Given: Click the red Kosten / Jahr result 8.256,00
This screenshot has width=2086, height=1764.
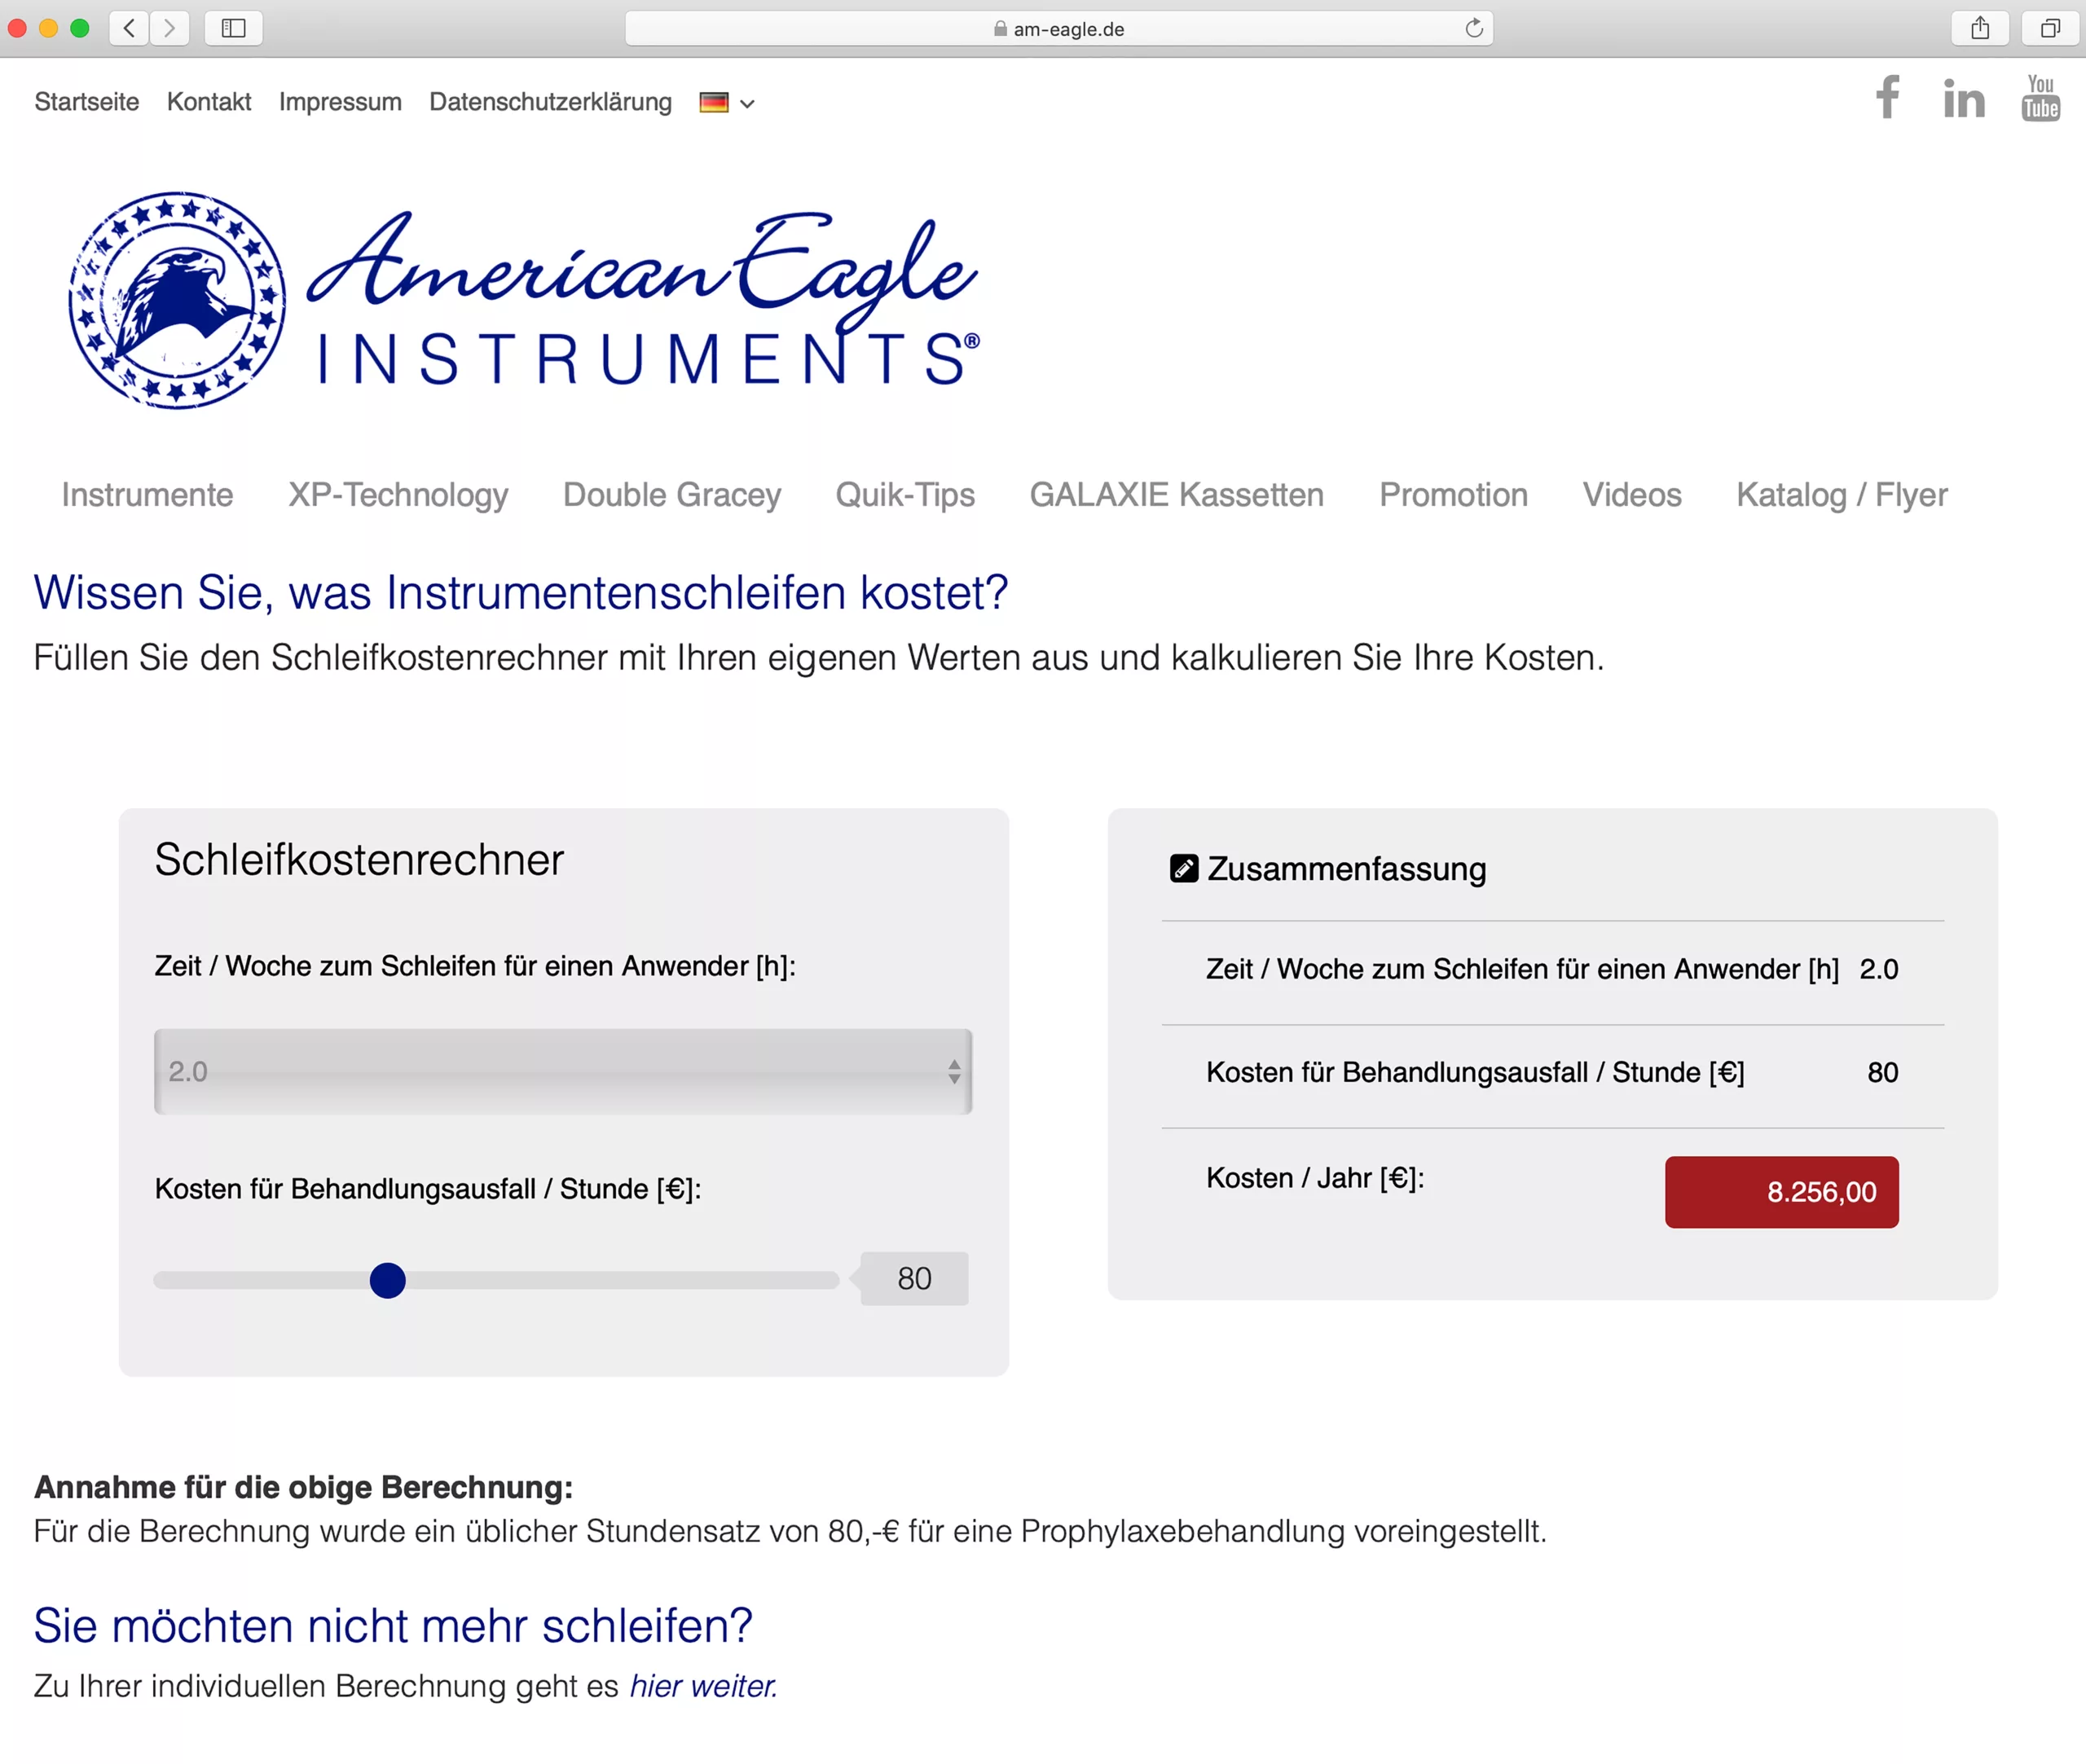Looking at the screenshot, I should point(1781,1192).
